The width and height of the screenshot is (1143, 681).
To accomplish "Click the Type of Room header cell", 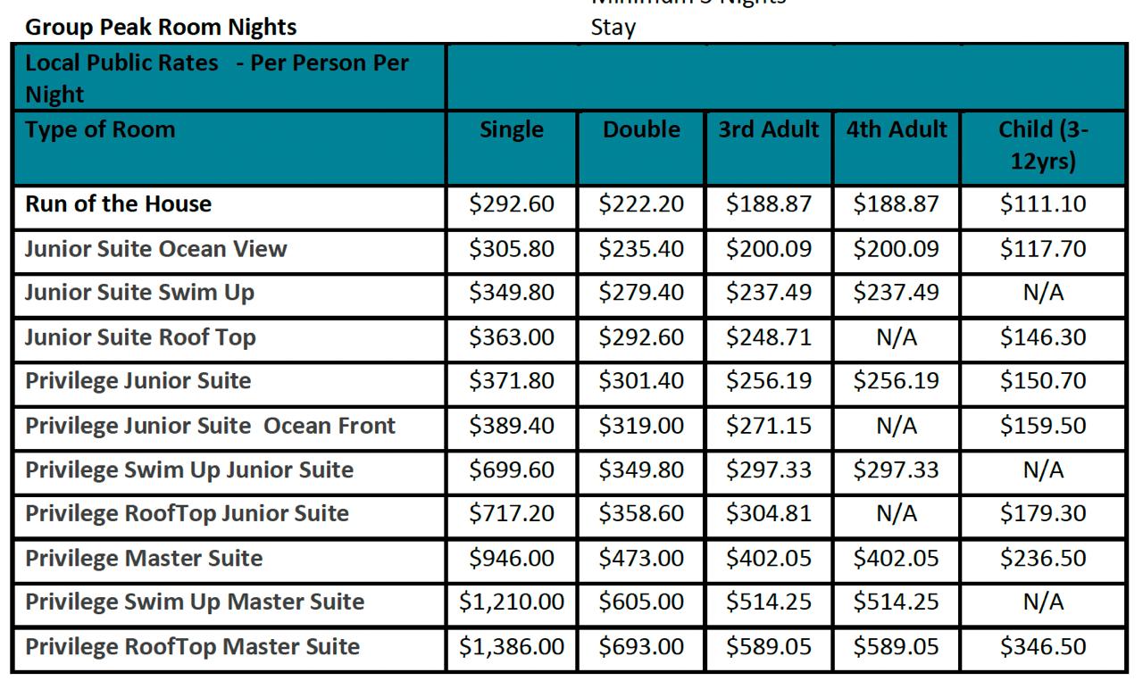I will click(100, 130).
